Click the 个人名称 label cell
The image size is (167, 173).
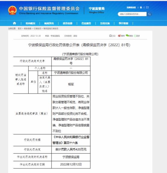pos(40,68)
